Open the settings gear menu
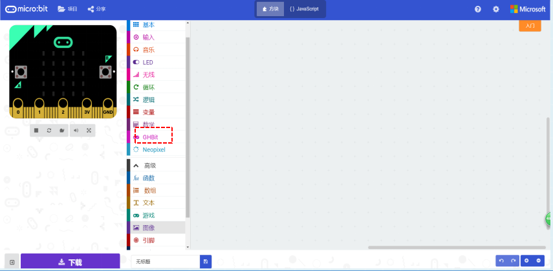Image resolution: width=553 pixels, height=271 pixels. coord(496,9)
